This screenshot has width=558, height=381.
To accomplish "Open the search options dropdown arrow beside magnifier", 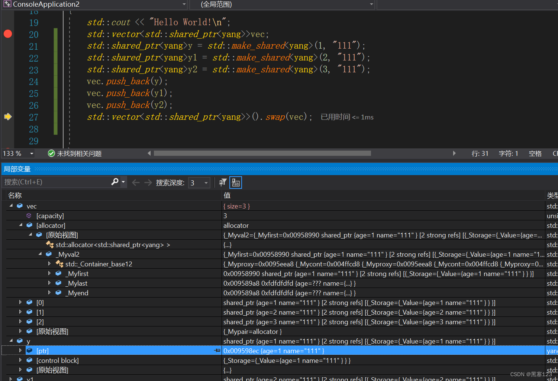I will click(123, 182).
